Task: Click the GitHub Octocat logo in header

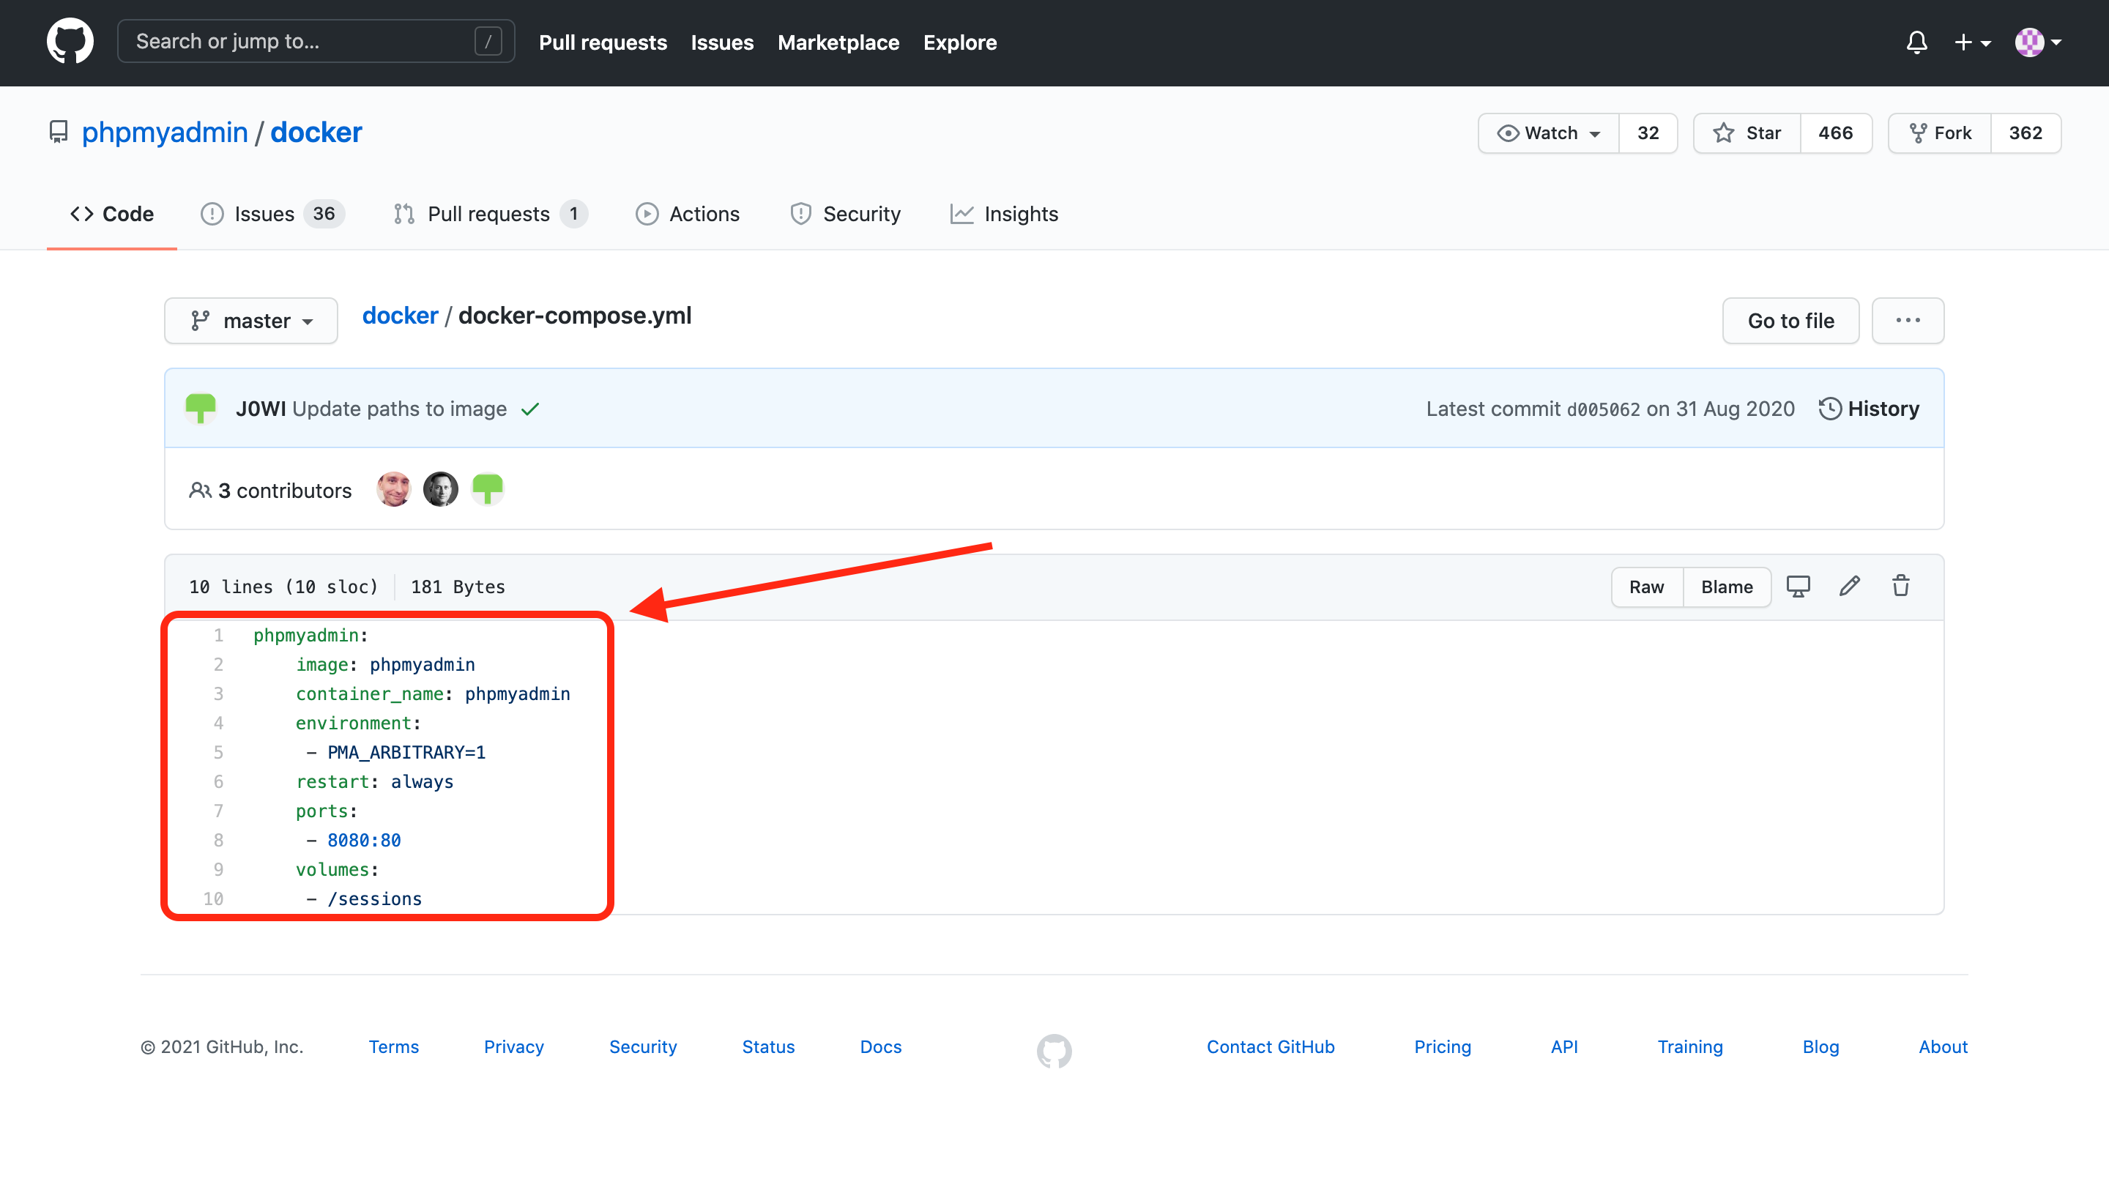Action: [x=70, y=41]
